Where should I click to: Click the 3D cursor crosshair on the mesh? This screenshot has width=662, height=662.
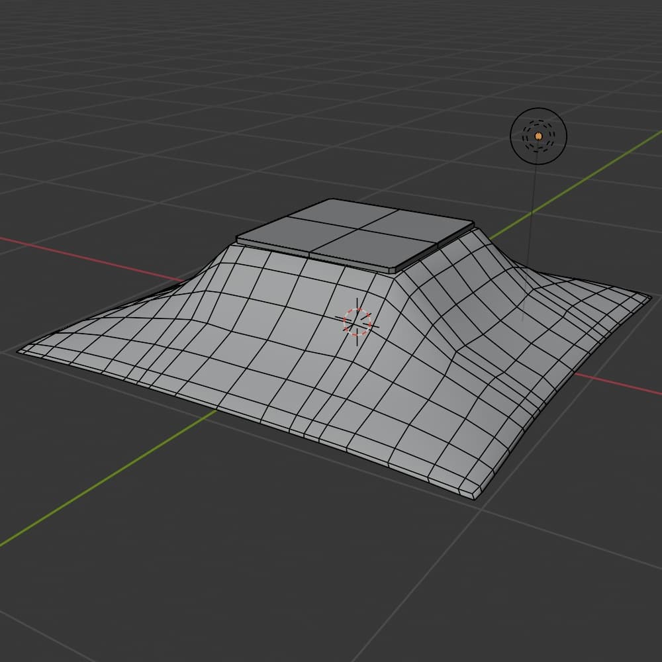pyautogui.click(x=357, y=321)
